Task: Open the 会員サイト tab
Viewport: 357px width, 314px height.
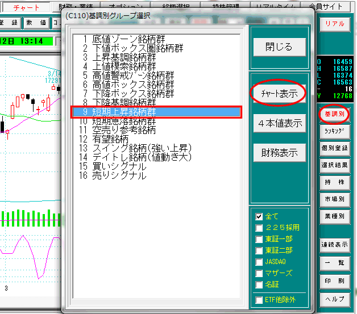Action: (326, 7)
